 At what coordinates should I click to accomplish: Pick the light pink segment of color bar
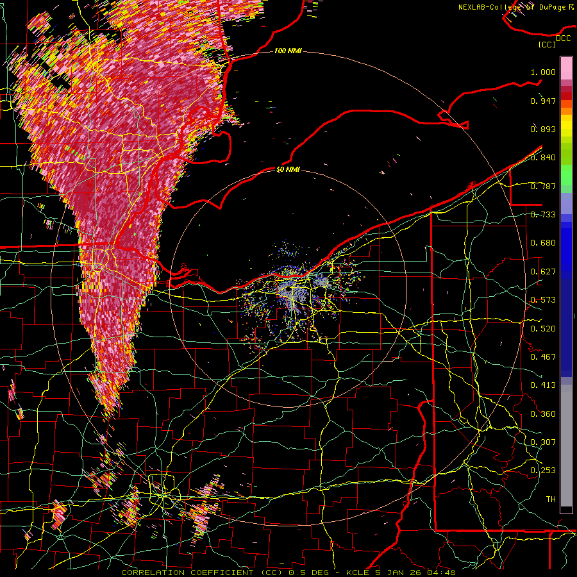pos(566,68)
